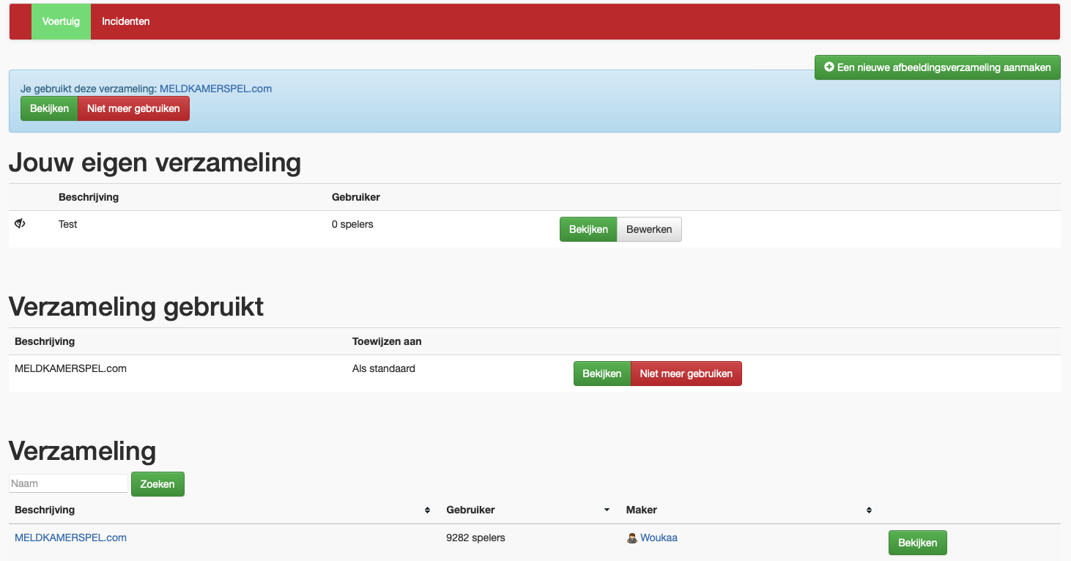Click Niet meer gebruiken in the blue banner
The image size is (1071, 561).
pyautogui.click(x=133, y=108)
